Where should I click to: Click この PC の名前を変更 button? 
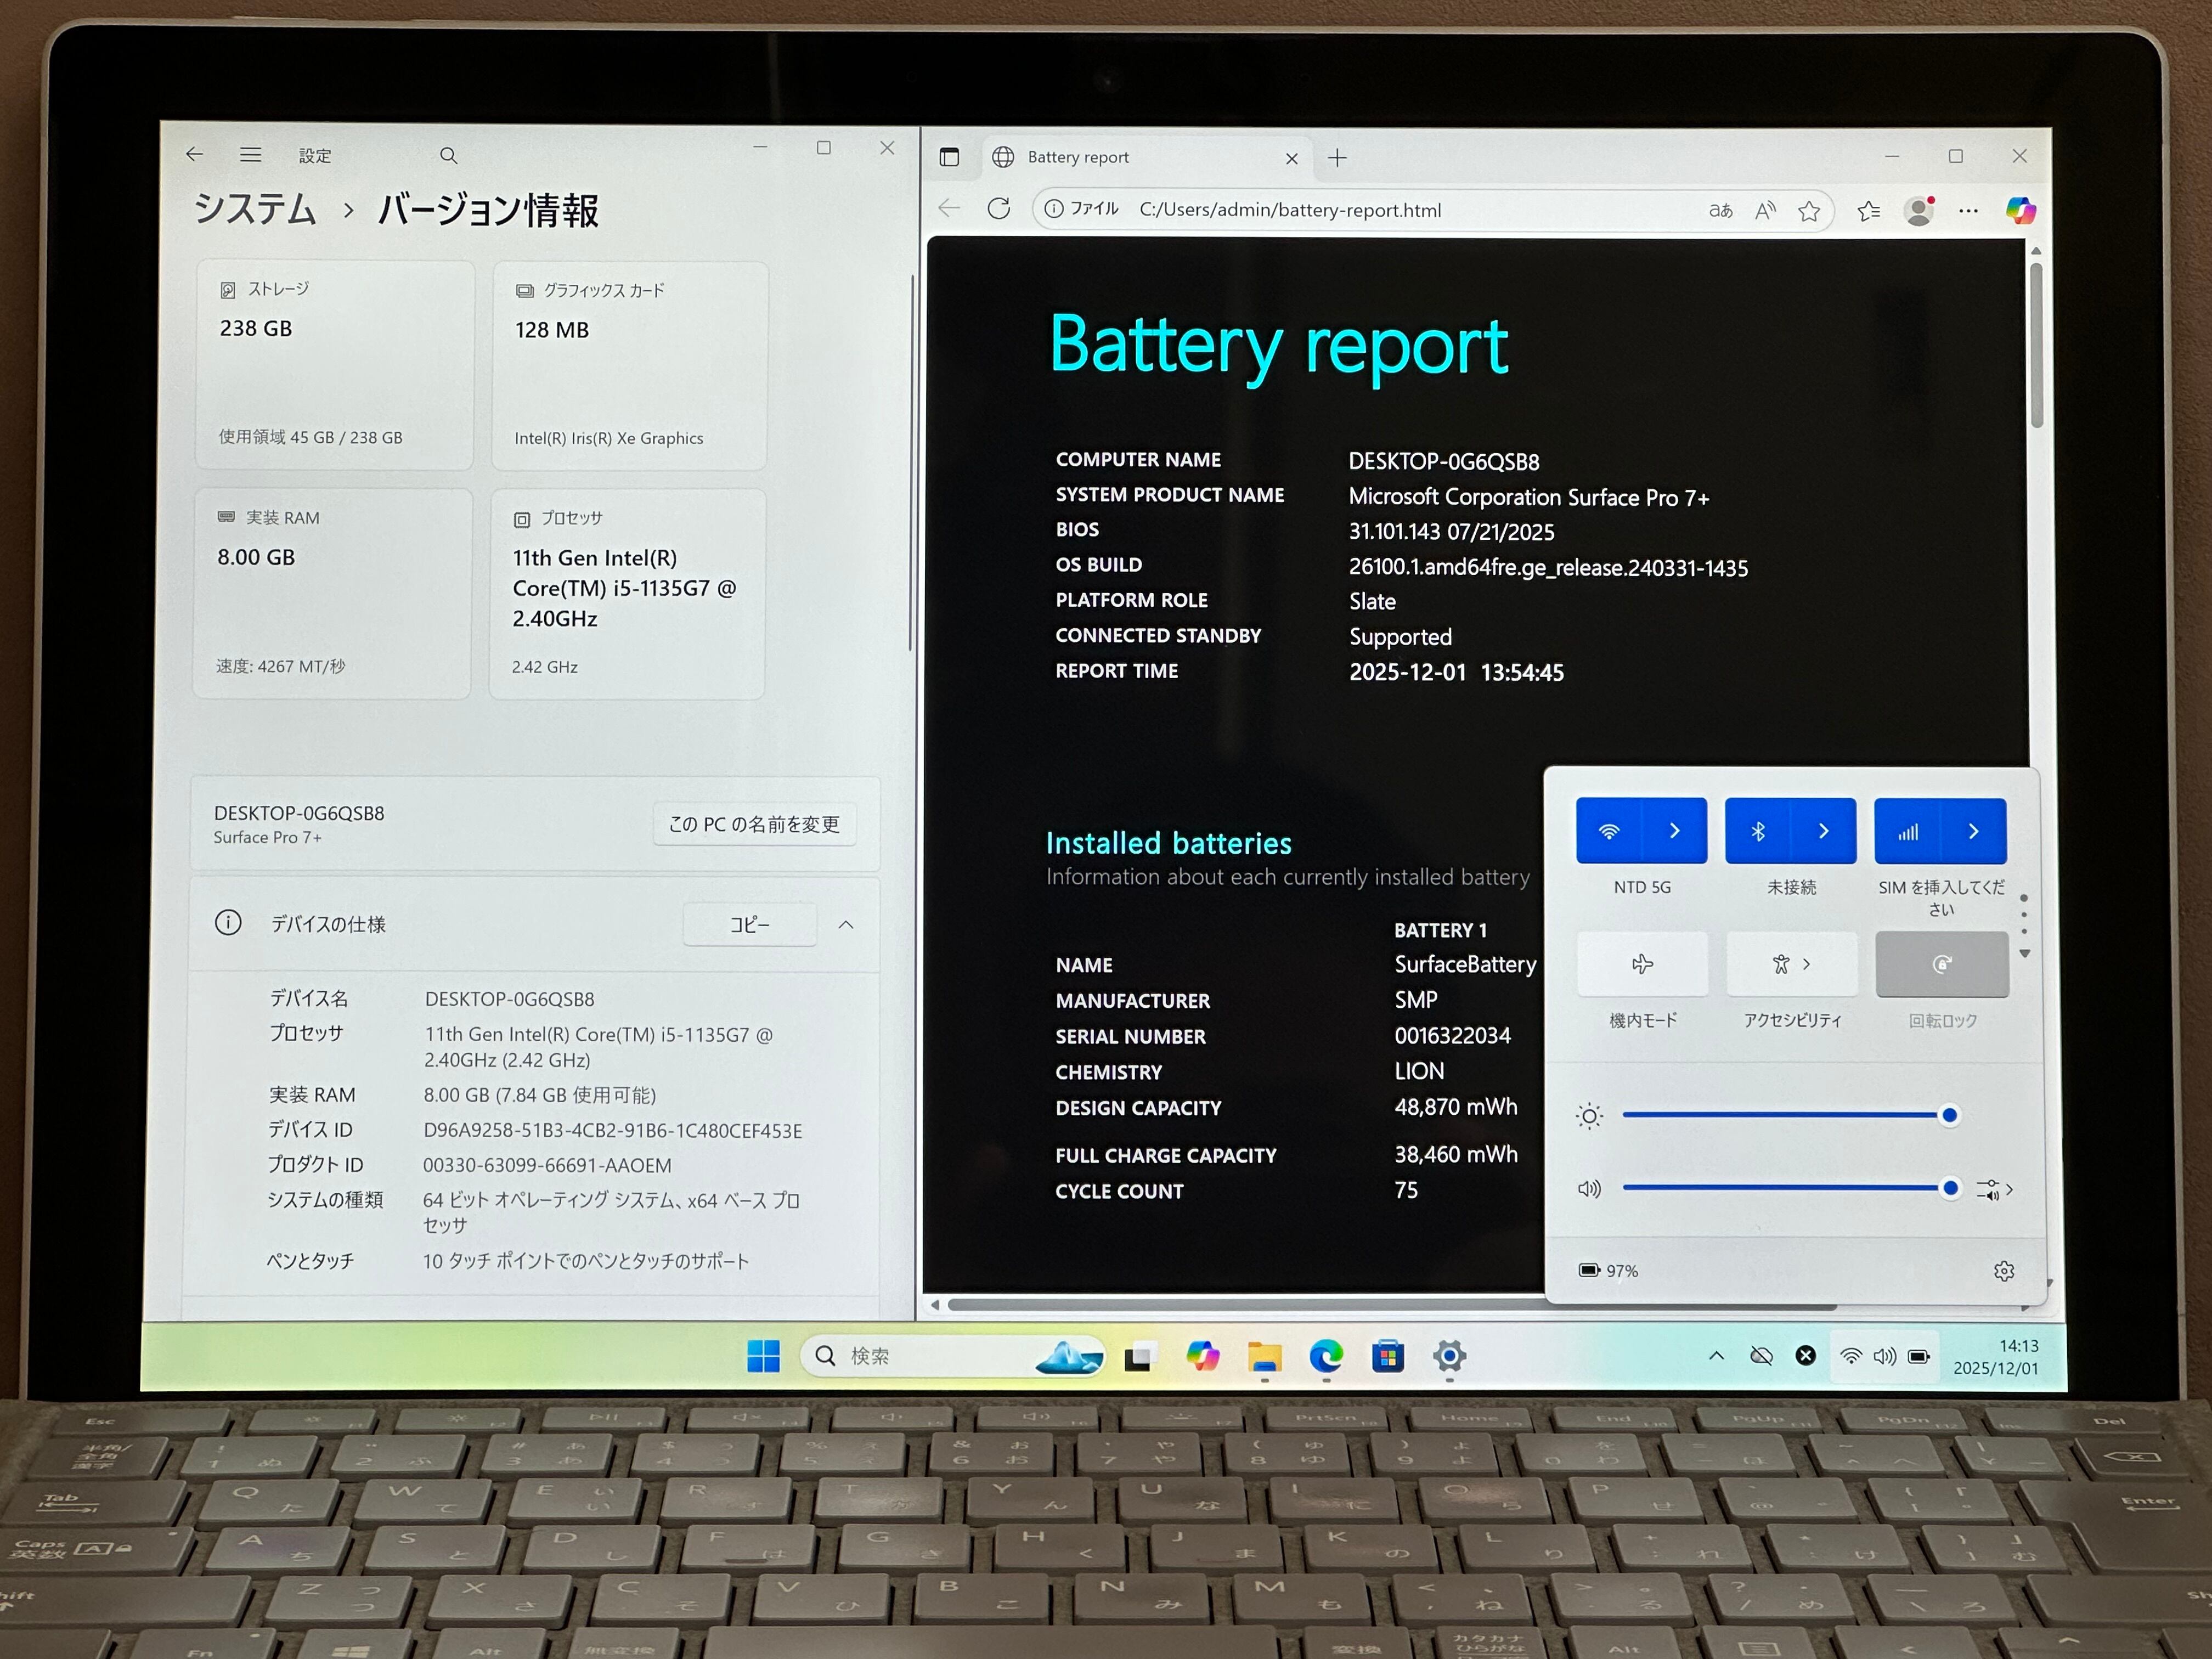coord(754,824)
